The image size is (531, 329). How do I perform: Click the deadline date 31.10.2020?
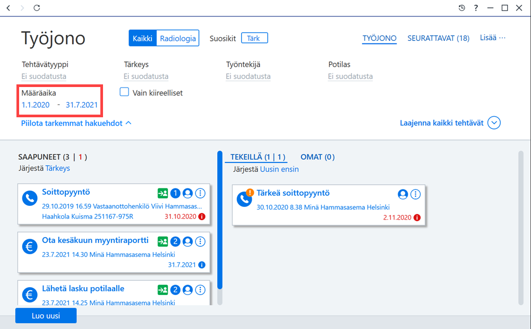pos(181,217)
